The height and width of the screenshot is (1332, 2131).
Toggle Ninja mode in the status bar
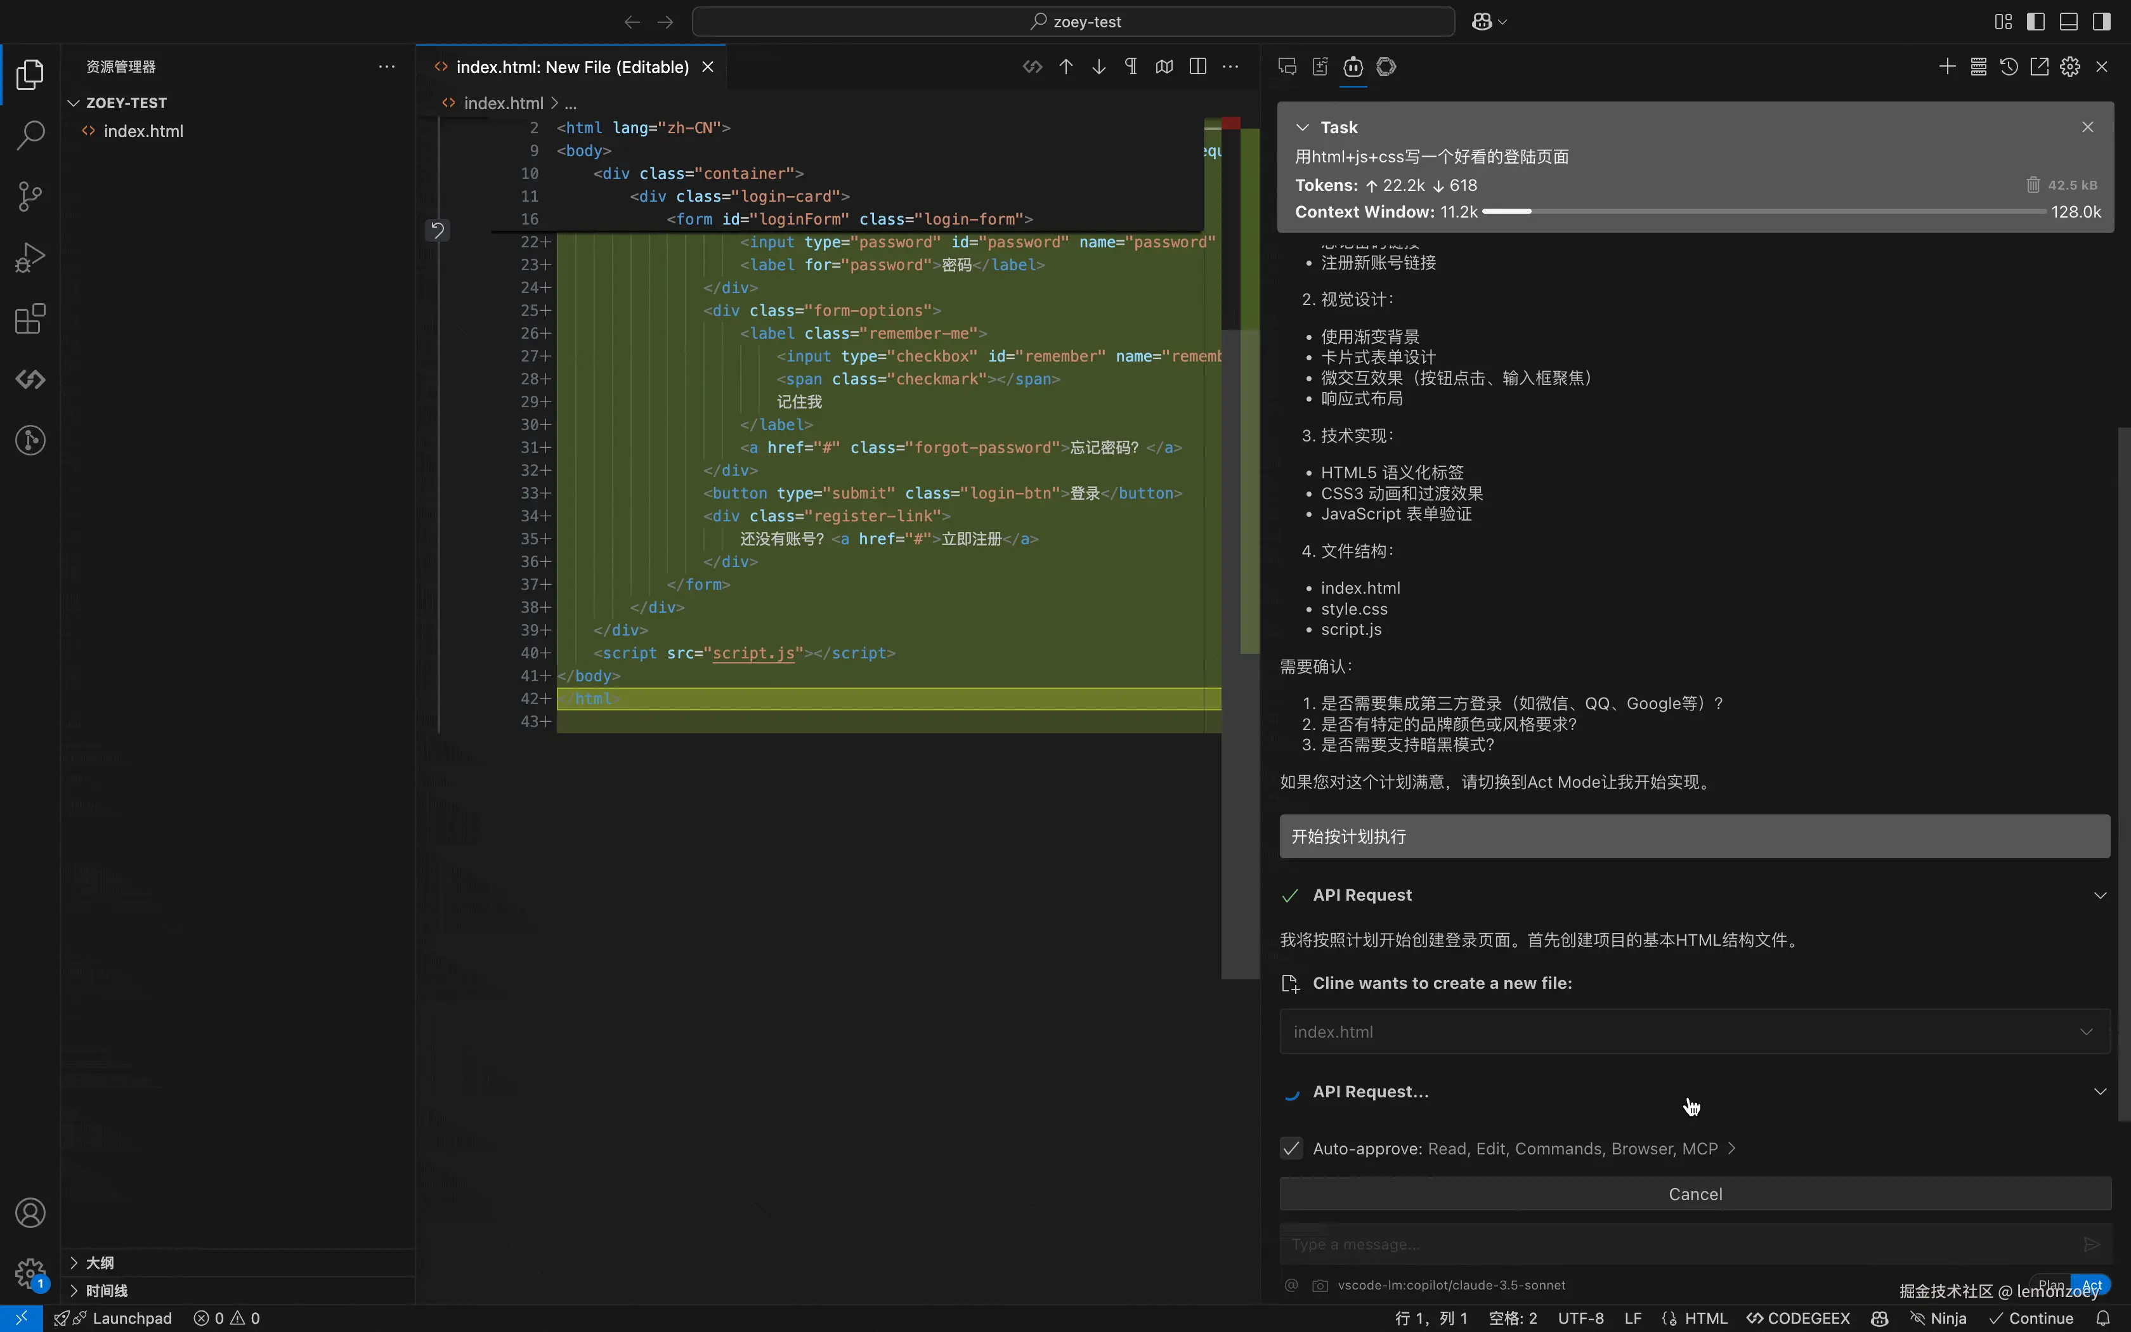[1938, 1318]
